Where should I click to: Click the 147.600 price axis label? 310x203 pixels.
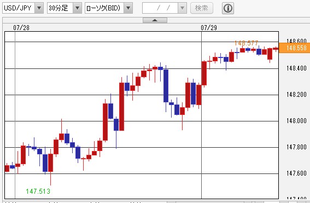pyautogui.click(x=296, y=173)
